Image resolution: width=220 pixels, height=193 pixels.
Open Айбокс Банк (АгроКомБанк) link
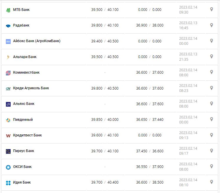point(37,41)
